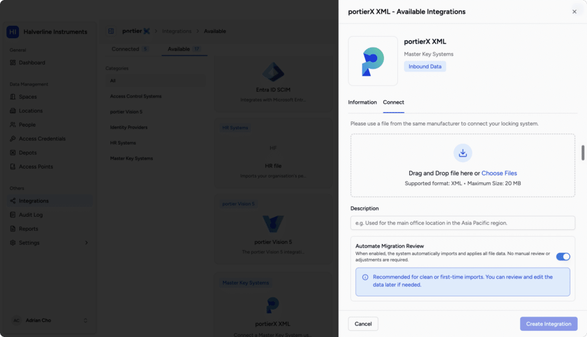Click the portierX XML logo in panel
This screenshot has height=337, width=587.
point(373,61)
